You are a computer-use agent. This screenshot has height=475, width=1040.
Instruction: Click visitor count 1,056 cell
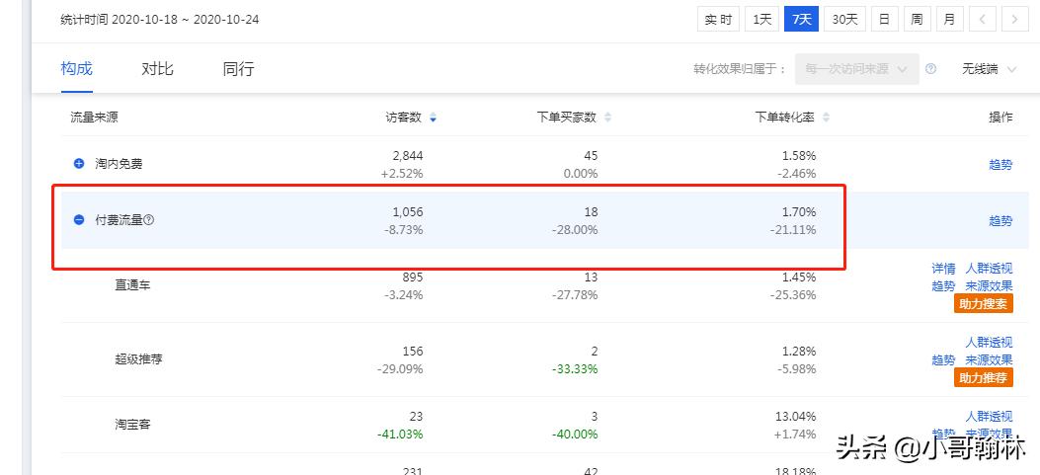408,212
